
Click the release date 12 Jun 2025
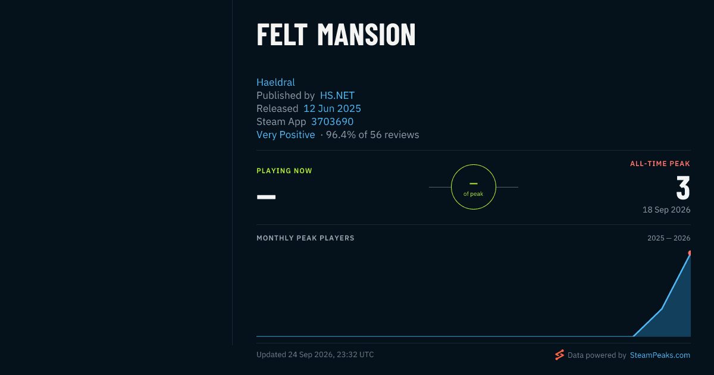point(332,108)
